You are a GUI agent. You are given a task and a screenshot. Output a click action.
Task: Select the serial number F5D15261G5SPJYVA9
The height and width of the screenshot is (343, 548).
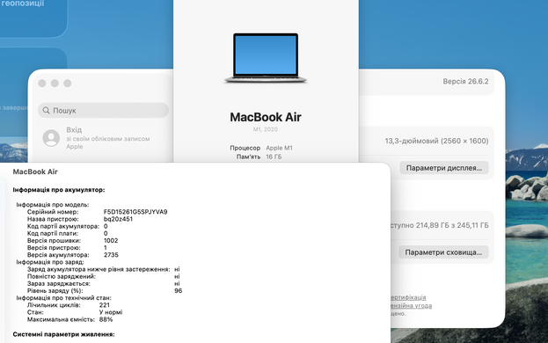135,212
